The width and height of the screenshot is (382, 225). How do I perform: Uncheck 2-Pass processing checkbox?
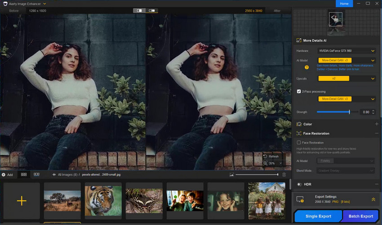299,91
